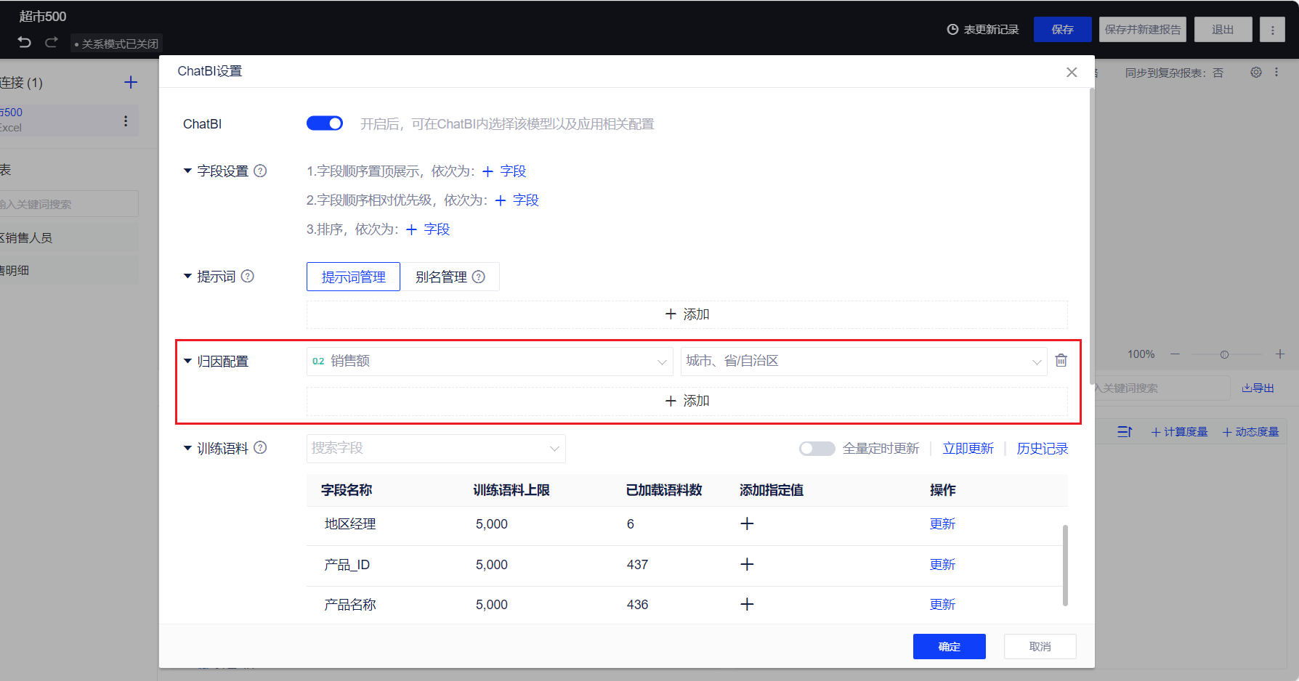Click the redo arrow icon

51,43
